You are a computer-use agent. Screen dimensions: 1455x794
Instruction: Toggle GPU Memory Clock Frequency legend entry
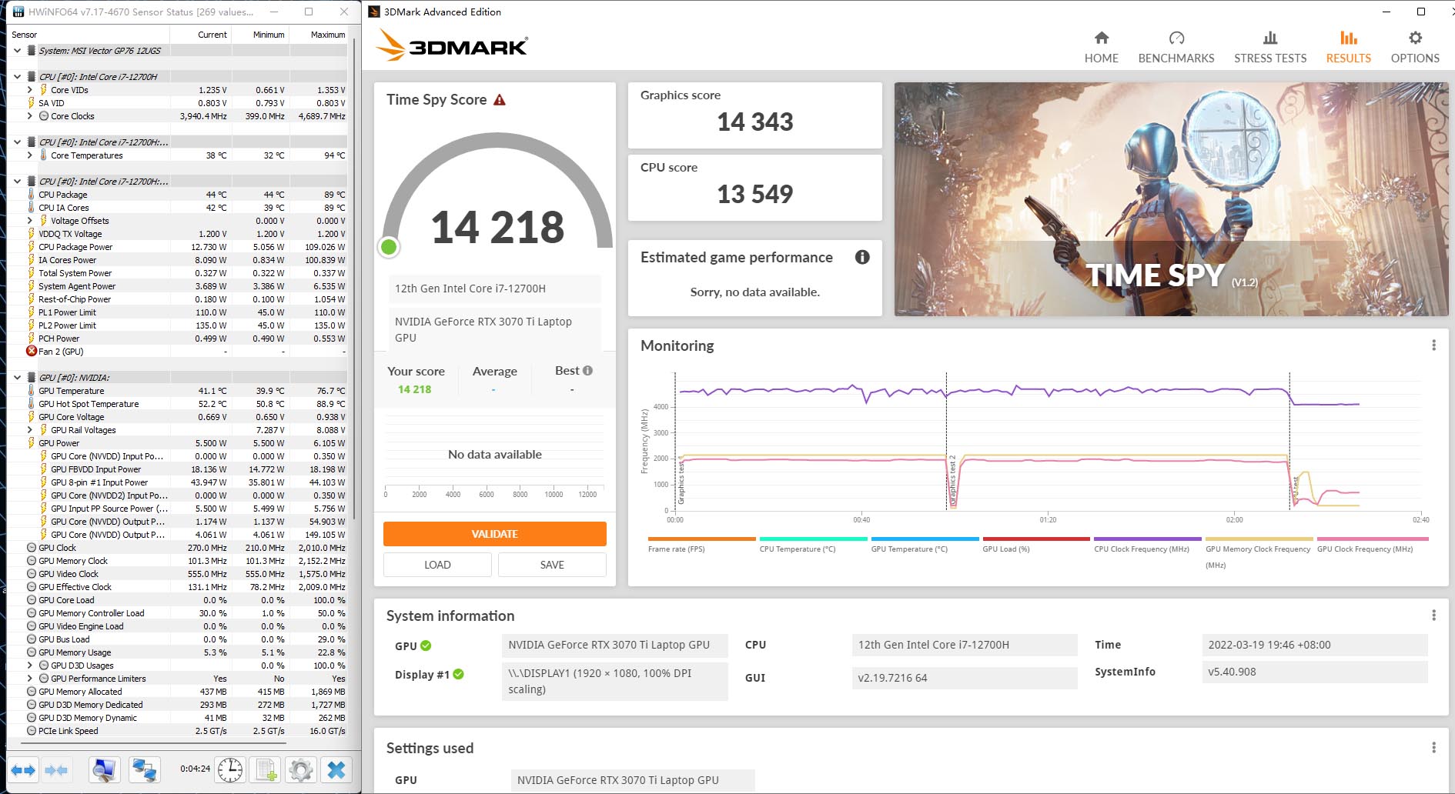point(1259,552)
